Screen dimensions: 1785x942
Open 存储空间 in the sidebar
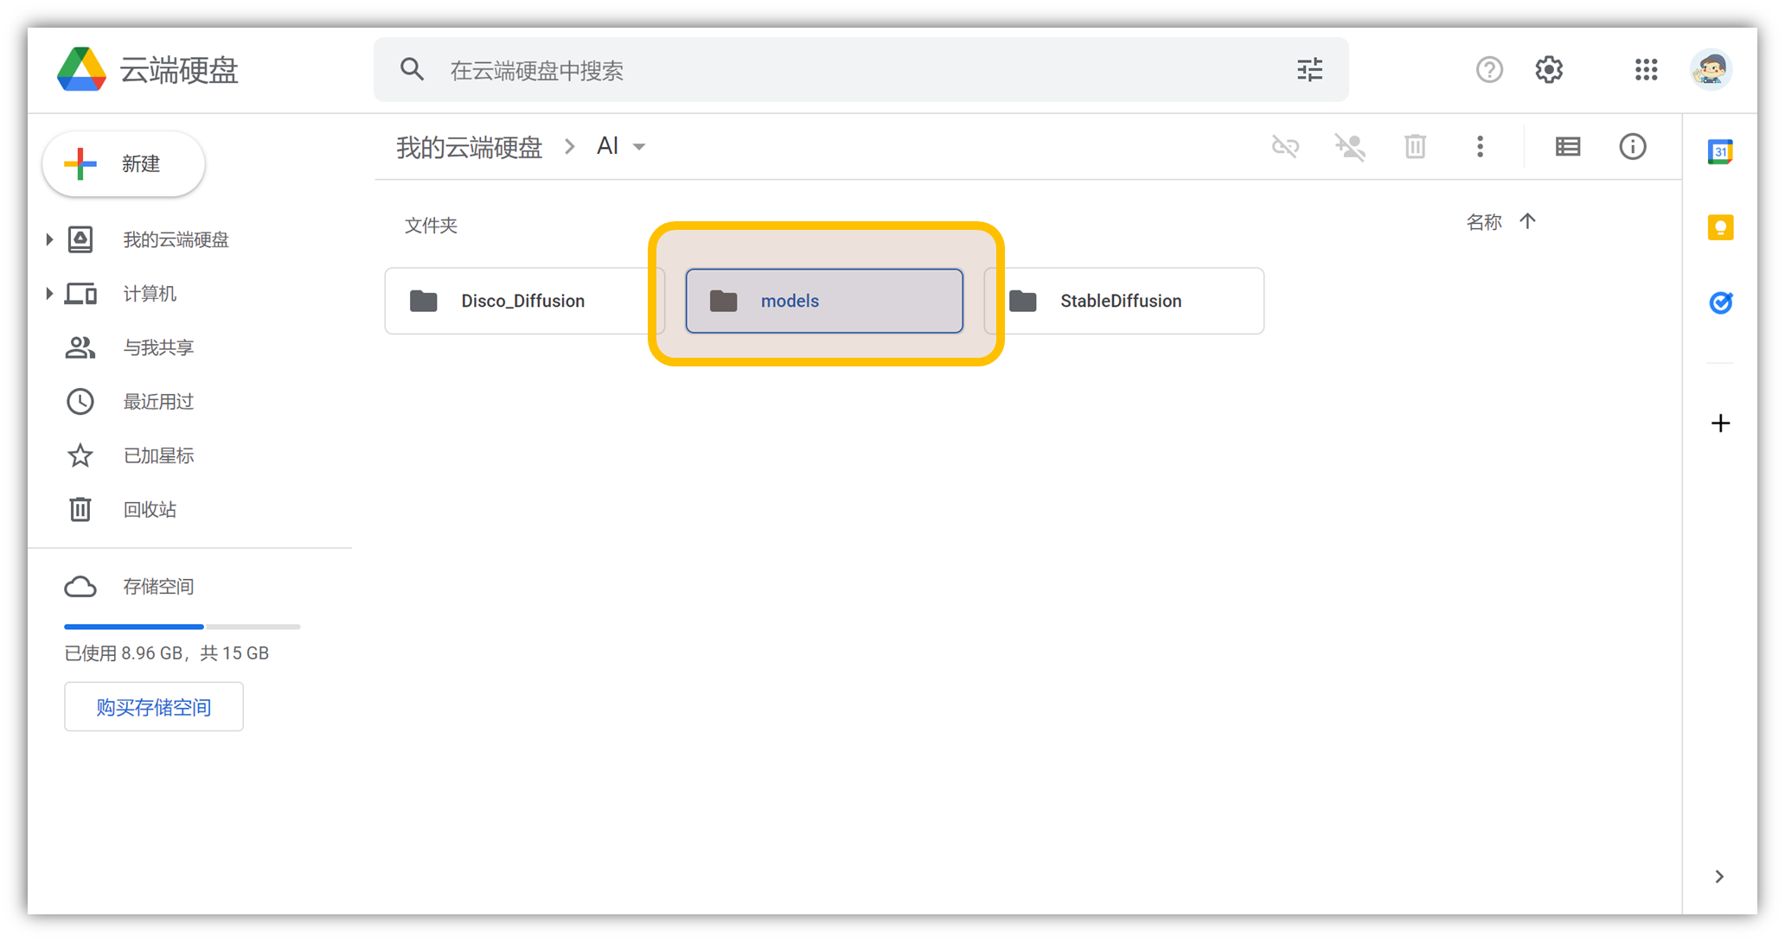[x=158, y=587]
